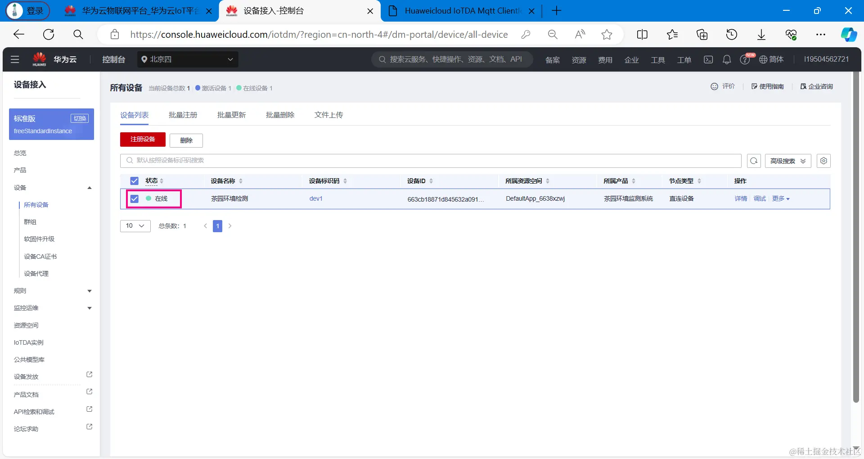View site information lock icon
Viewport: 864px width, 459px height.
point(115,34)
